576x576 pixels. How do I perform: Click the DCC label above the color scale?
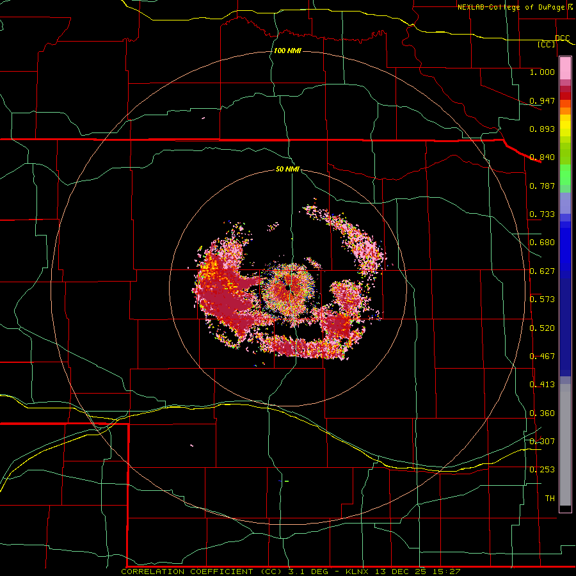point(563,38)
